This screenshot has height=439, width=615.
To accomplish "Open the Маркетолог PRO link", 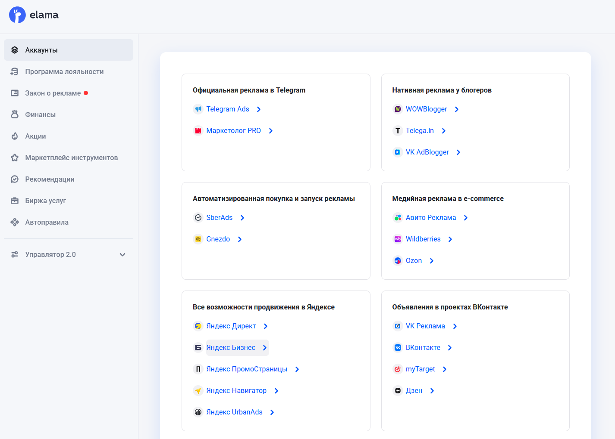I will tap(233, 131).
